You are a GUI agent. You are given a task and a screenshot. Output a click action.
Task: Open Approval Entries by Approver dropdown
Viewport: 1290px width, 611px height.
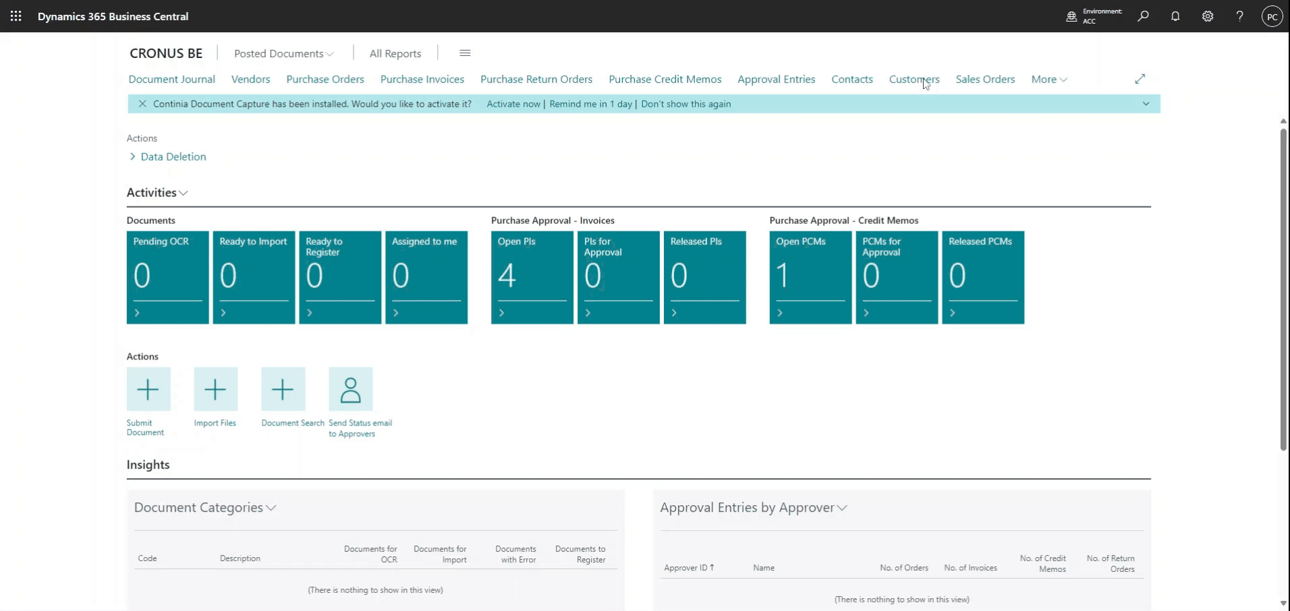click(754, 508)
